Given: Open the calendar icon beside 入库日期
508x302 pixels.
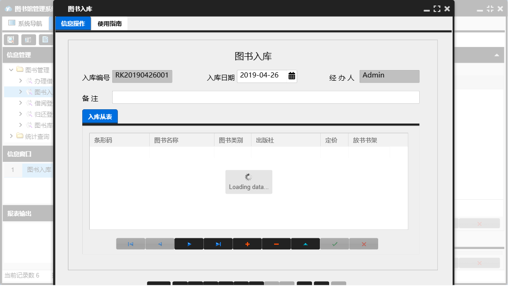Looking at the screenshot, I should 292,76.
